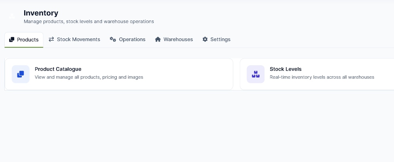Open the Product Catalogue card title
394x162 pixels.
tap(58, 69)
